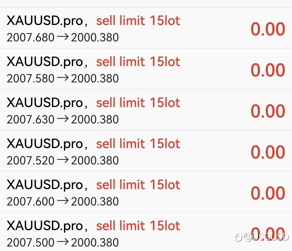Click the watermark logo icon beside @USOUSD

pos(238,238)
